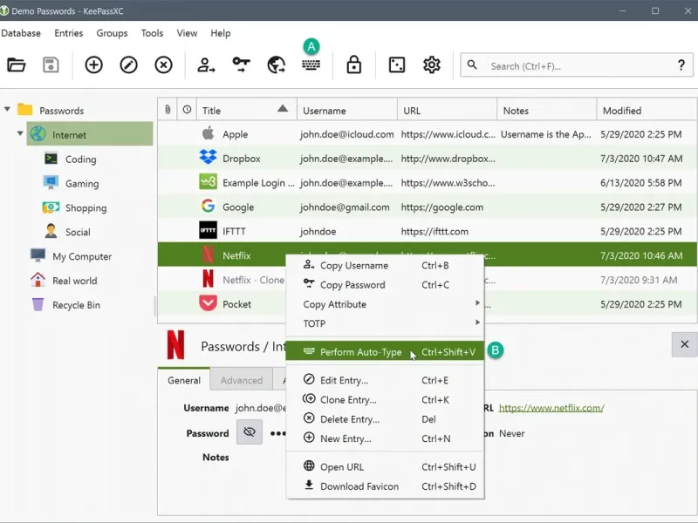This screenshot has width=698, height=523.
Task: Click the Delete Entry toolbar icon
Action: [x=163, y=65]
